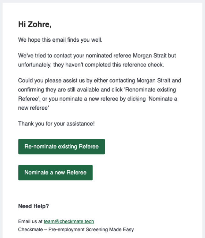Open the team@checkmate.tech email link
The width and height of the screenshot is (205, 238).
(x=69, y=221)
